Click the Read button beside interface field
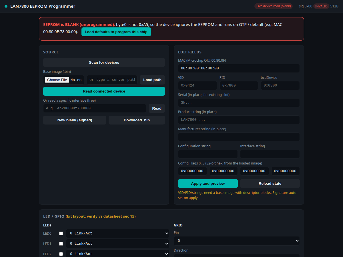The height and width of the screenshot is (257, 343). (x=157, y=108)
